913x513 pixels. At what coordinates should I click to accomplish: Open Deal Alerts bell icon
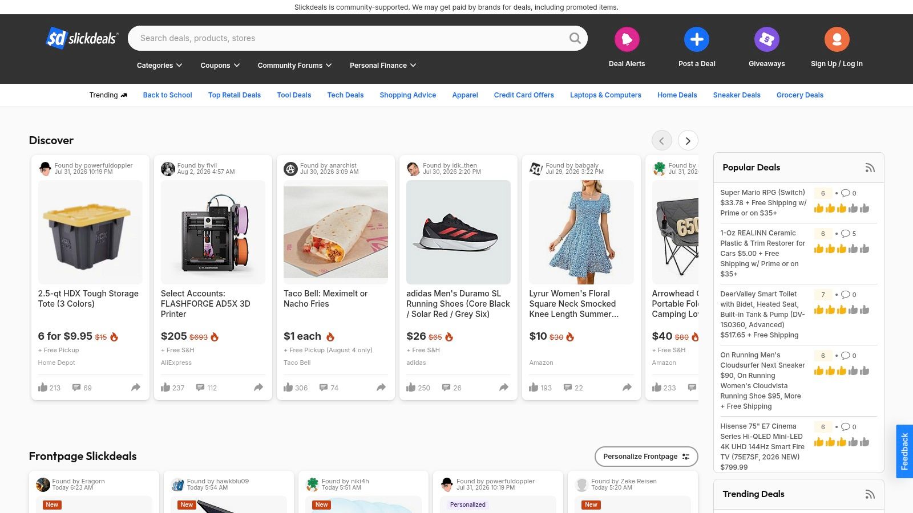coord(627,39)
